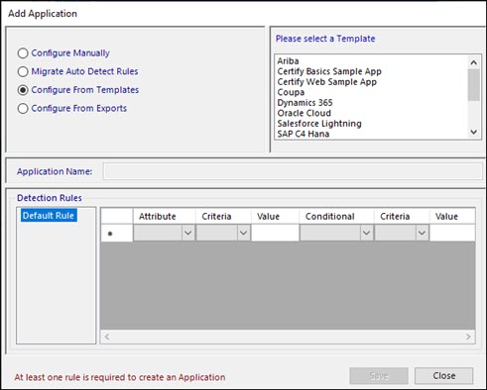This screenshot has height=390, width=487.
Task: Click the rules grid left scroll arrow
Action: 107,337
